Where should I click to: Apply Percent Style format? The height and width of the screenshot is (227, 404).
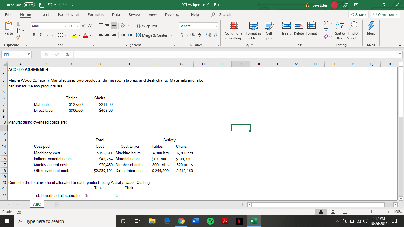193,35
